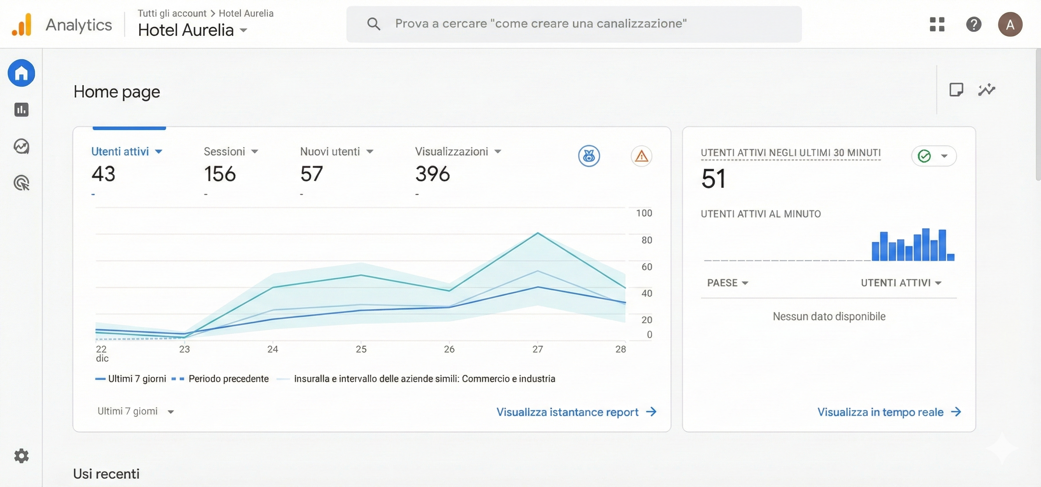This screenshot has width=1041, height=487.
Task: Click the orange warning triangle icon
Action: click(641, 156)
